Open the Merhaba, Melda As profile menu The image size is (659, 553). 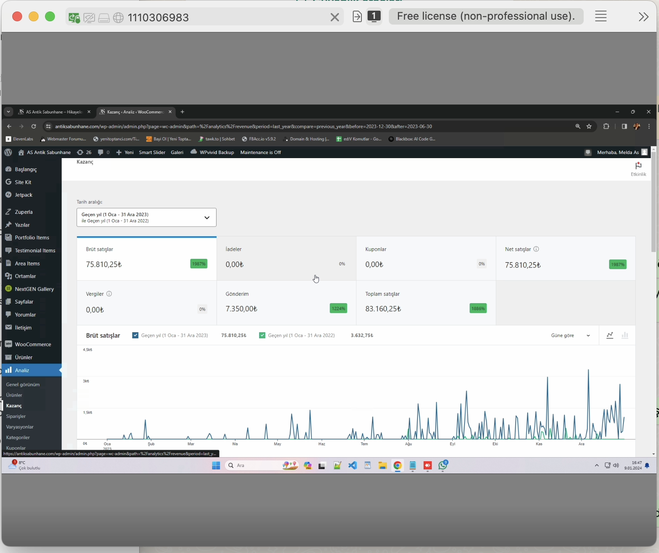622,152
